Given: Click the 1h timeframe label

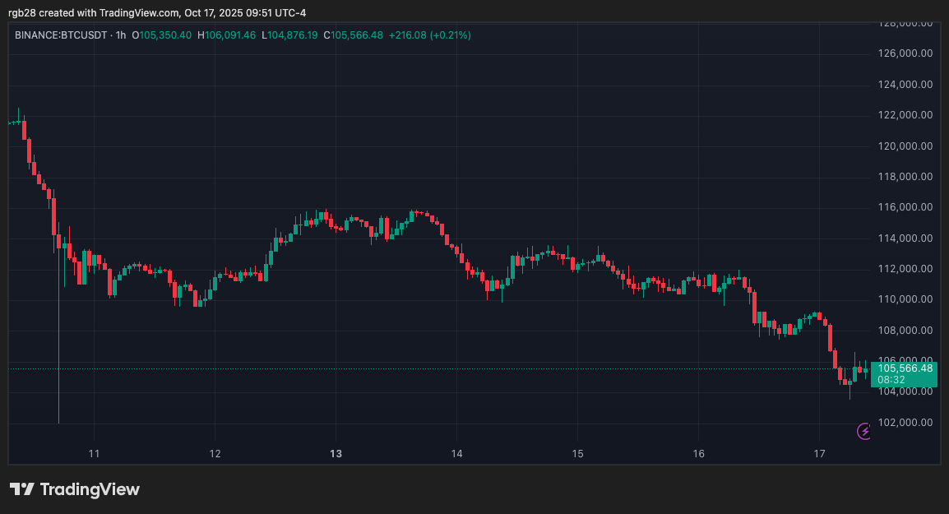Looking at the screenshot, I should point(119,35).
